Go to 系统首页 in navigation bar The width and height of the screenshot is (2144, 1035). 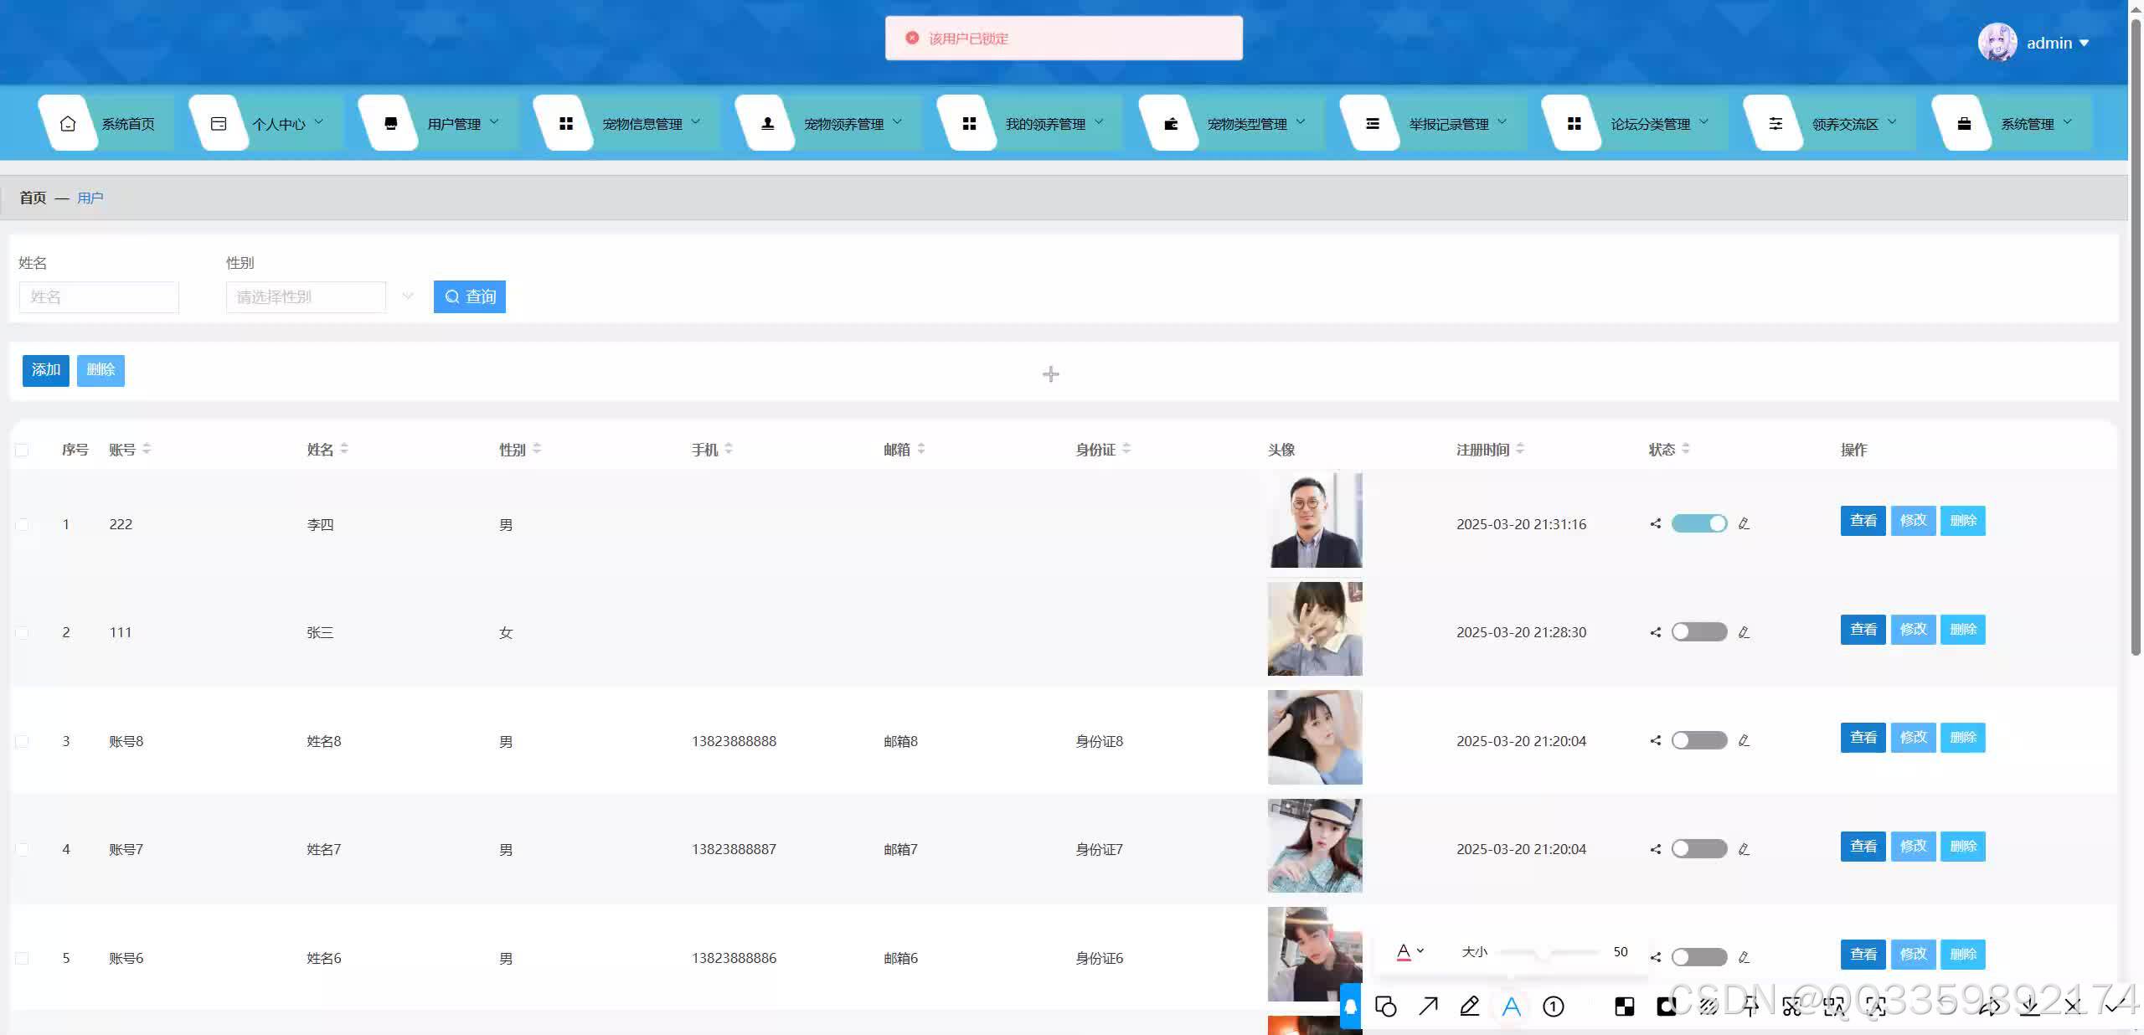pos(127,124)
